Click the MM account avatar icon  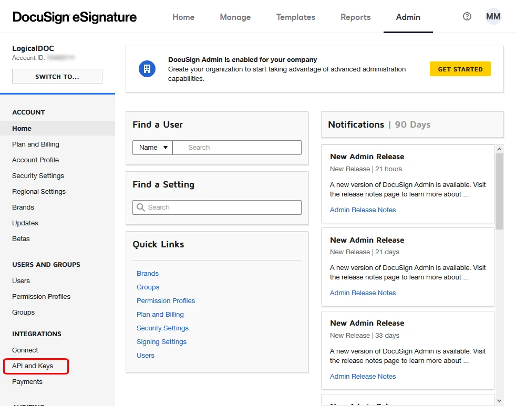pyautogui.click(x=493, y=16)
